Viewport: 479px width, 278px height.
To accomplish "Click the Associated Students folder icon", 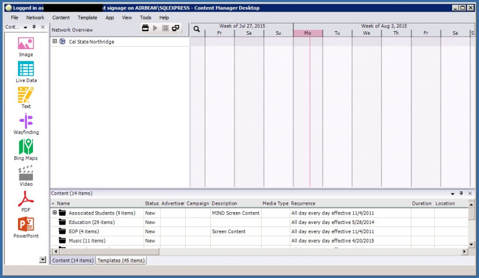I will pos(62,213).
